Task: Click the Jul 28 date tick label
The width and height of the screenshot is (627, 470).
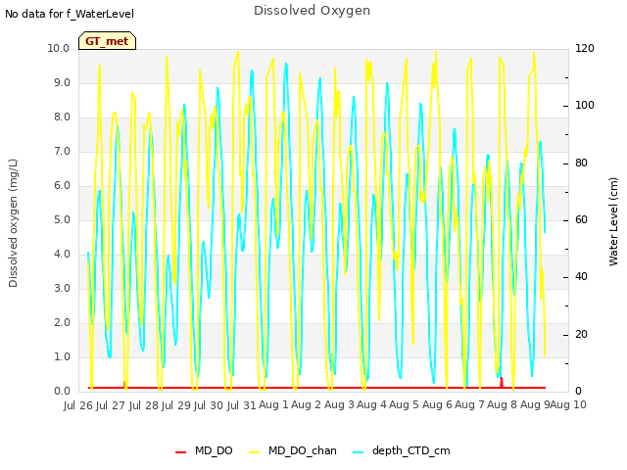Action: (x=143, y=405)
